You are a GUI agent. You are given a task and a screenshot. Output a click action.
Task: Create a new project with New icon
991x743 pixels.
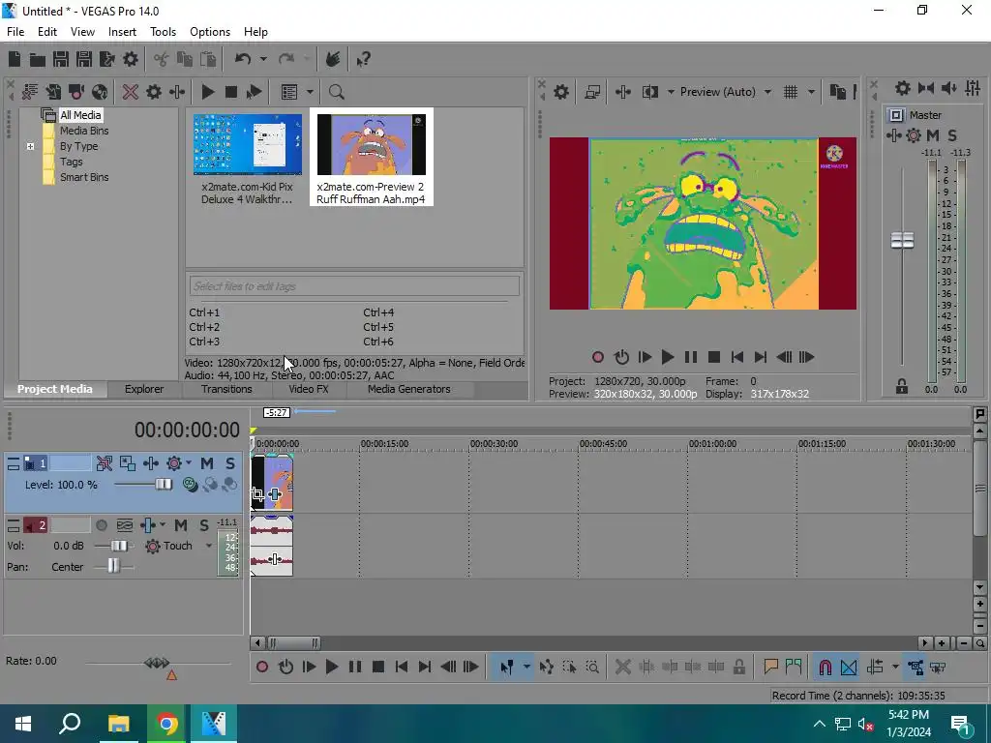(15, 59)
